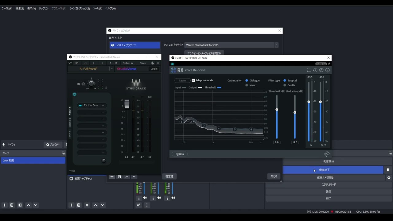The height and width of the screenshot is (221, 393).
Task: Open the RX Voice De-noise help icon
Action: coord(328,70)
